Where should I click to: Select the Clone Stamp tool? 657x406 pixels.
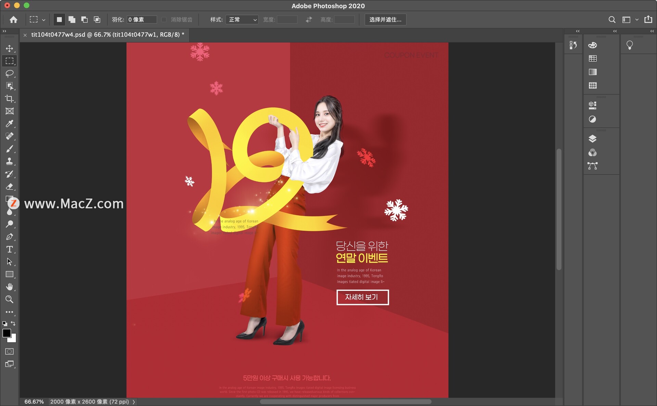(x=10, y=161)
